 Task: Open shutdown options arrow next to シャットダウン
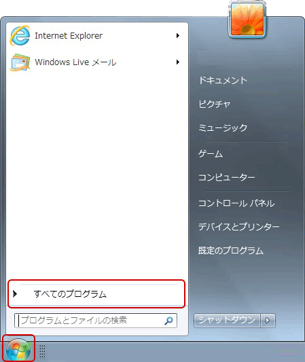(268, 321)
